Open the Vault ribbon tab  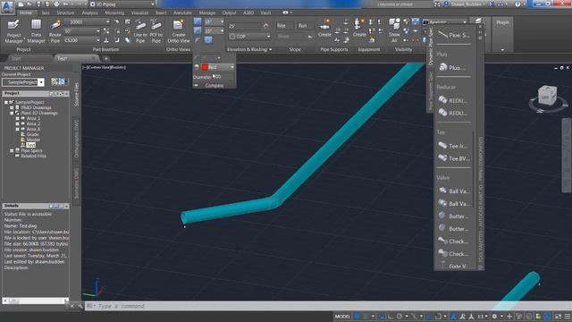click(265, 13)
